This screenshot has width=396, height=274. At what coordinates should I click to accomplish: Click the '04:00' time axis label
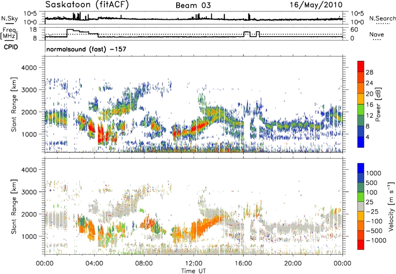95,264
